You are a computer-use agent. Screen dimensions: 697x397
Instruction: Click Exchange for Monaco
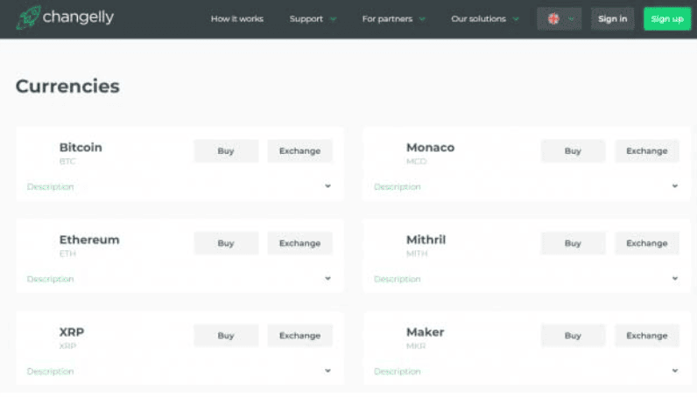(x=647, y=151)
